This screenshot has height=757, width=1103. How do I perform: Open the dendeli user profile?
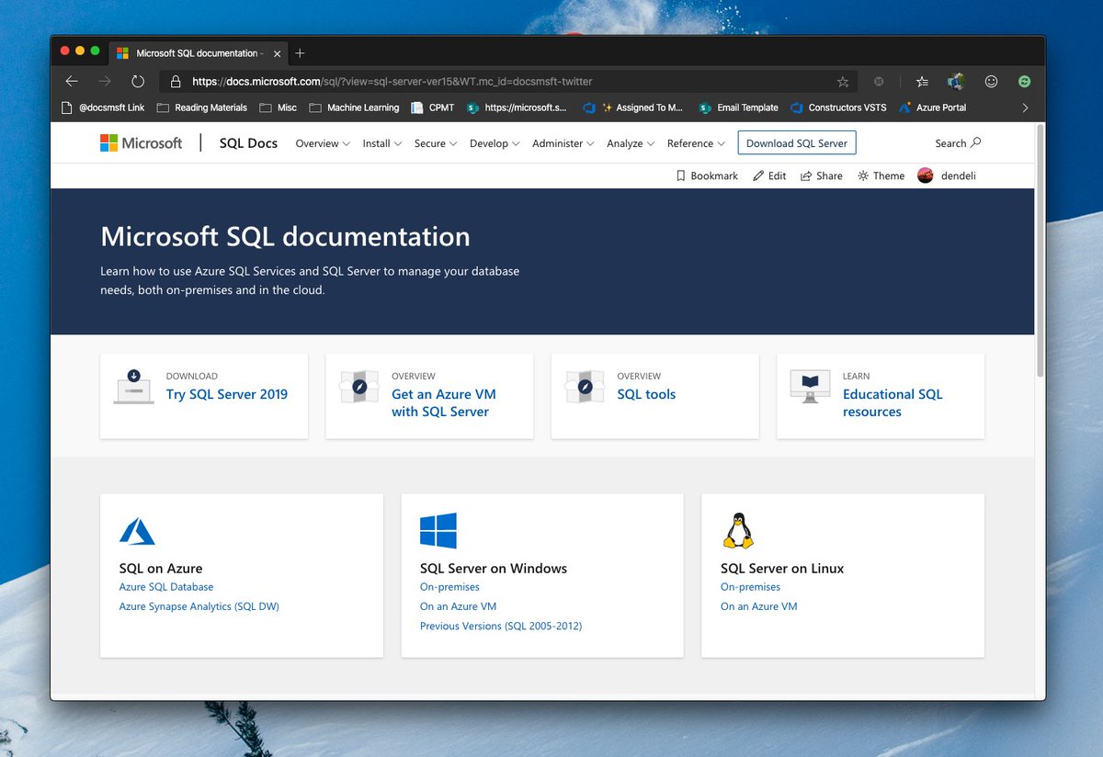point(947,175)
